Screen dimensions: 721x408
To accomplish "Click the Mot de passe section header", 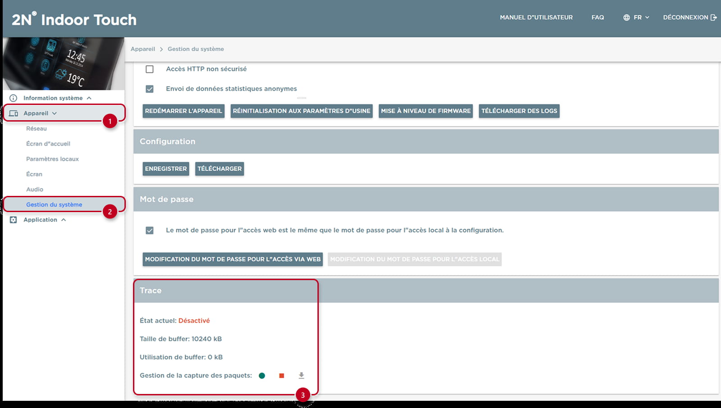I will 426,199.
